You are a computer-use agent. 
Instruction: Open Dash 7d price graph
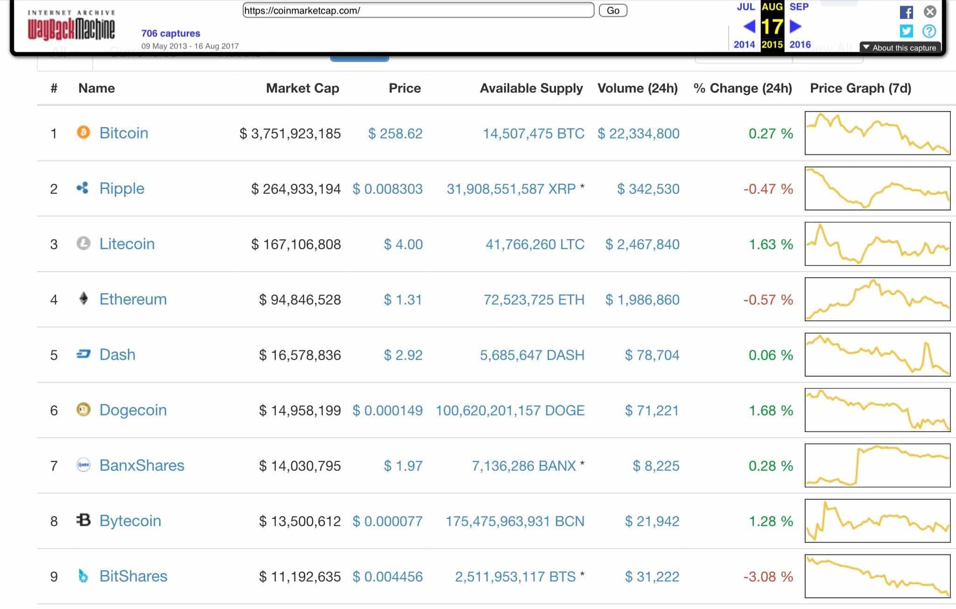[x=878, y=355]
